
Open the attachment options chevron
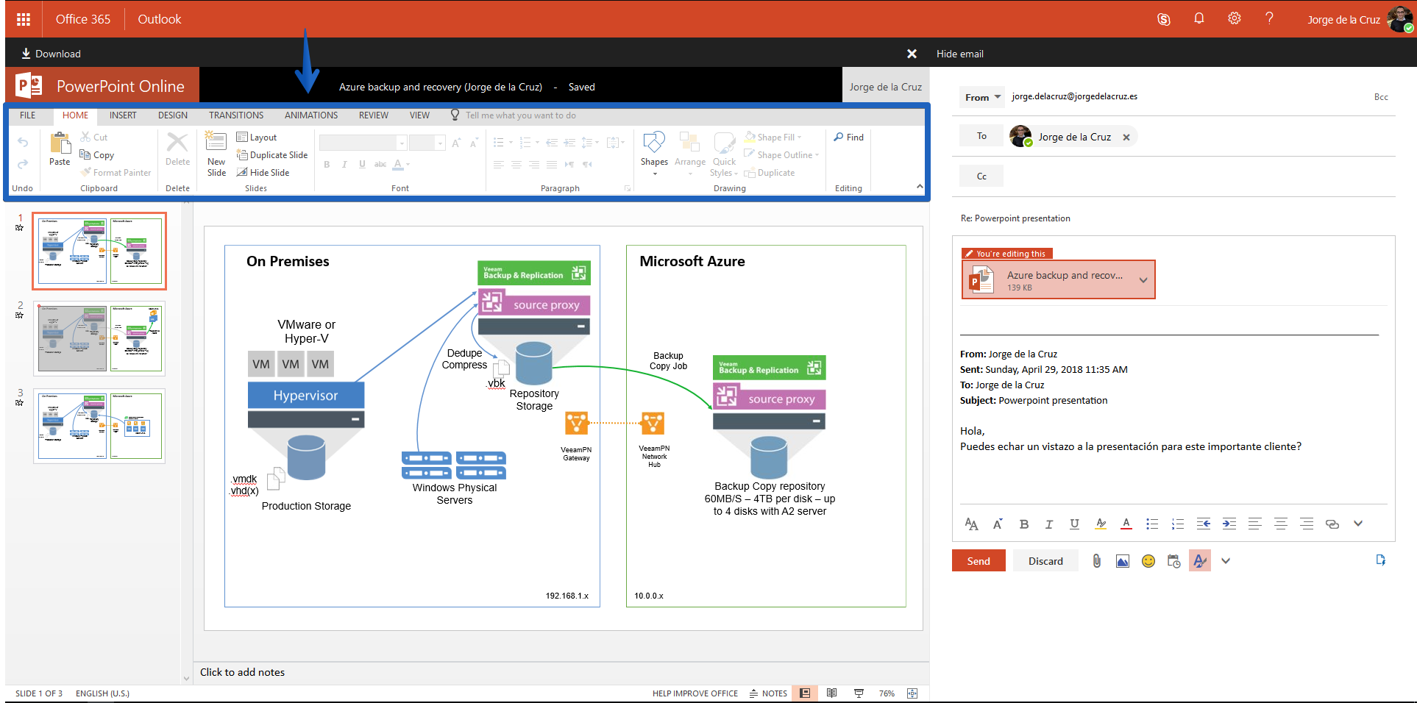[1143, 280]
